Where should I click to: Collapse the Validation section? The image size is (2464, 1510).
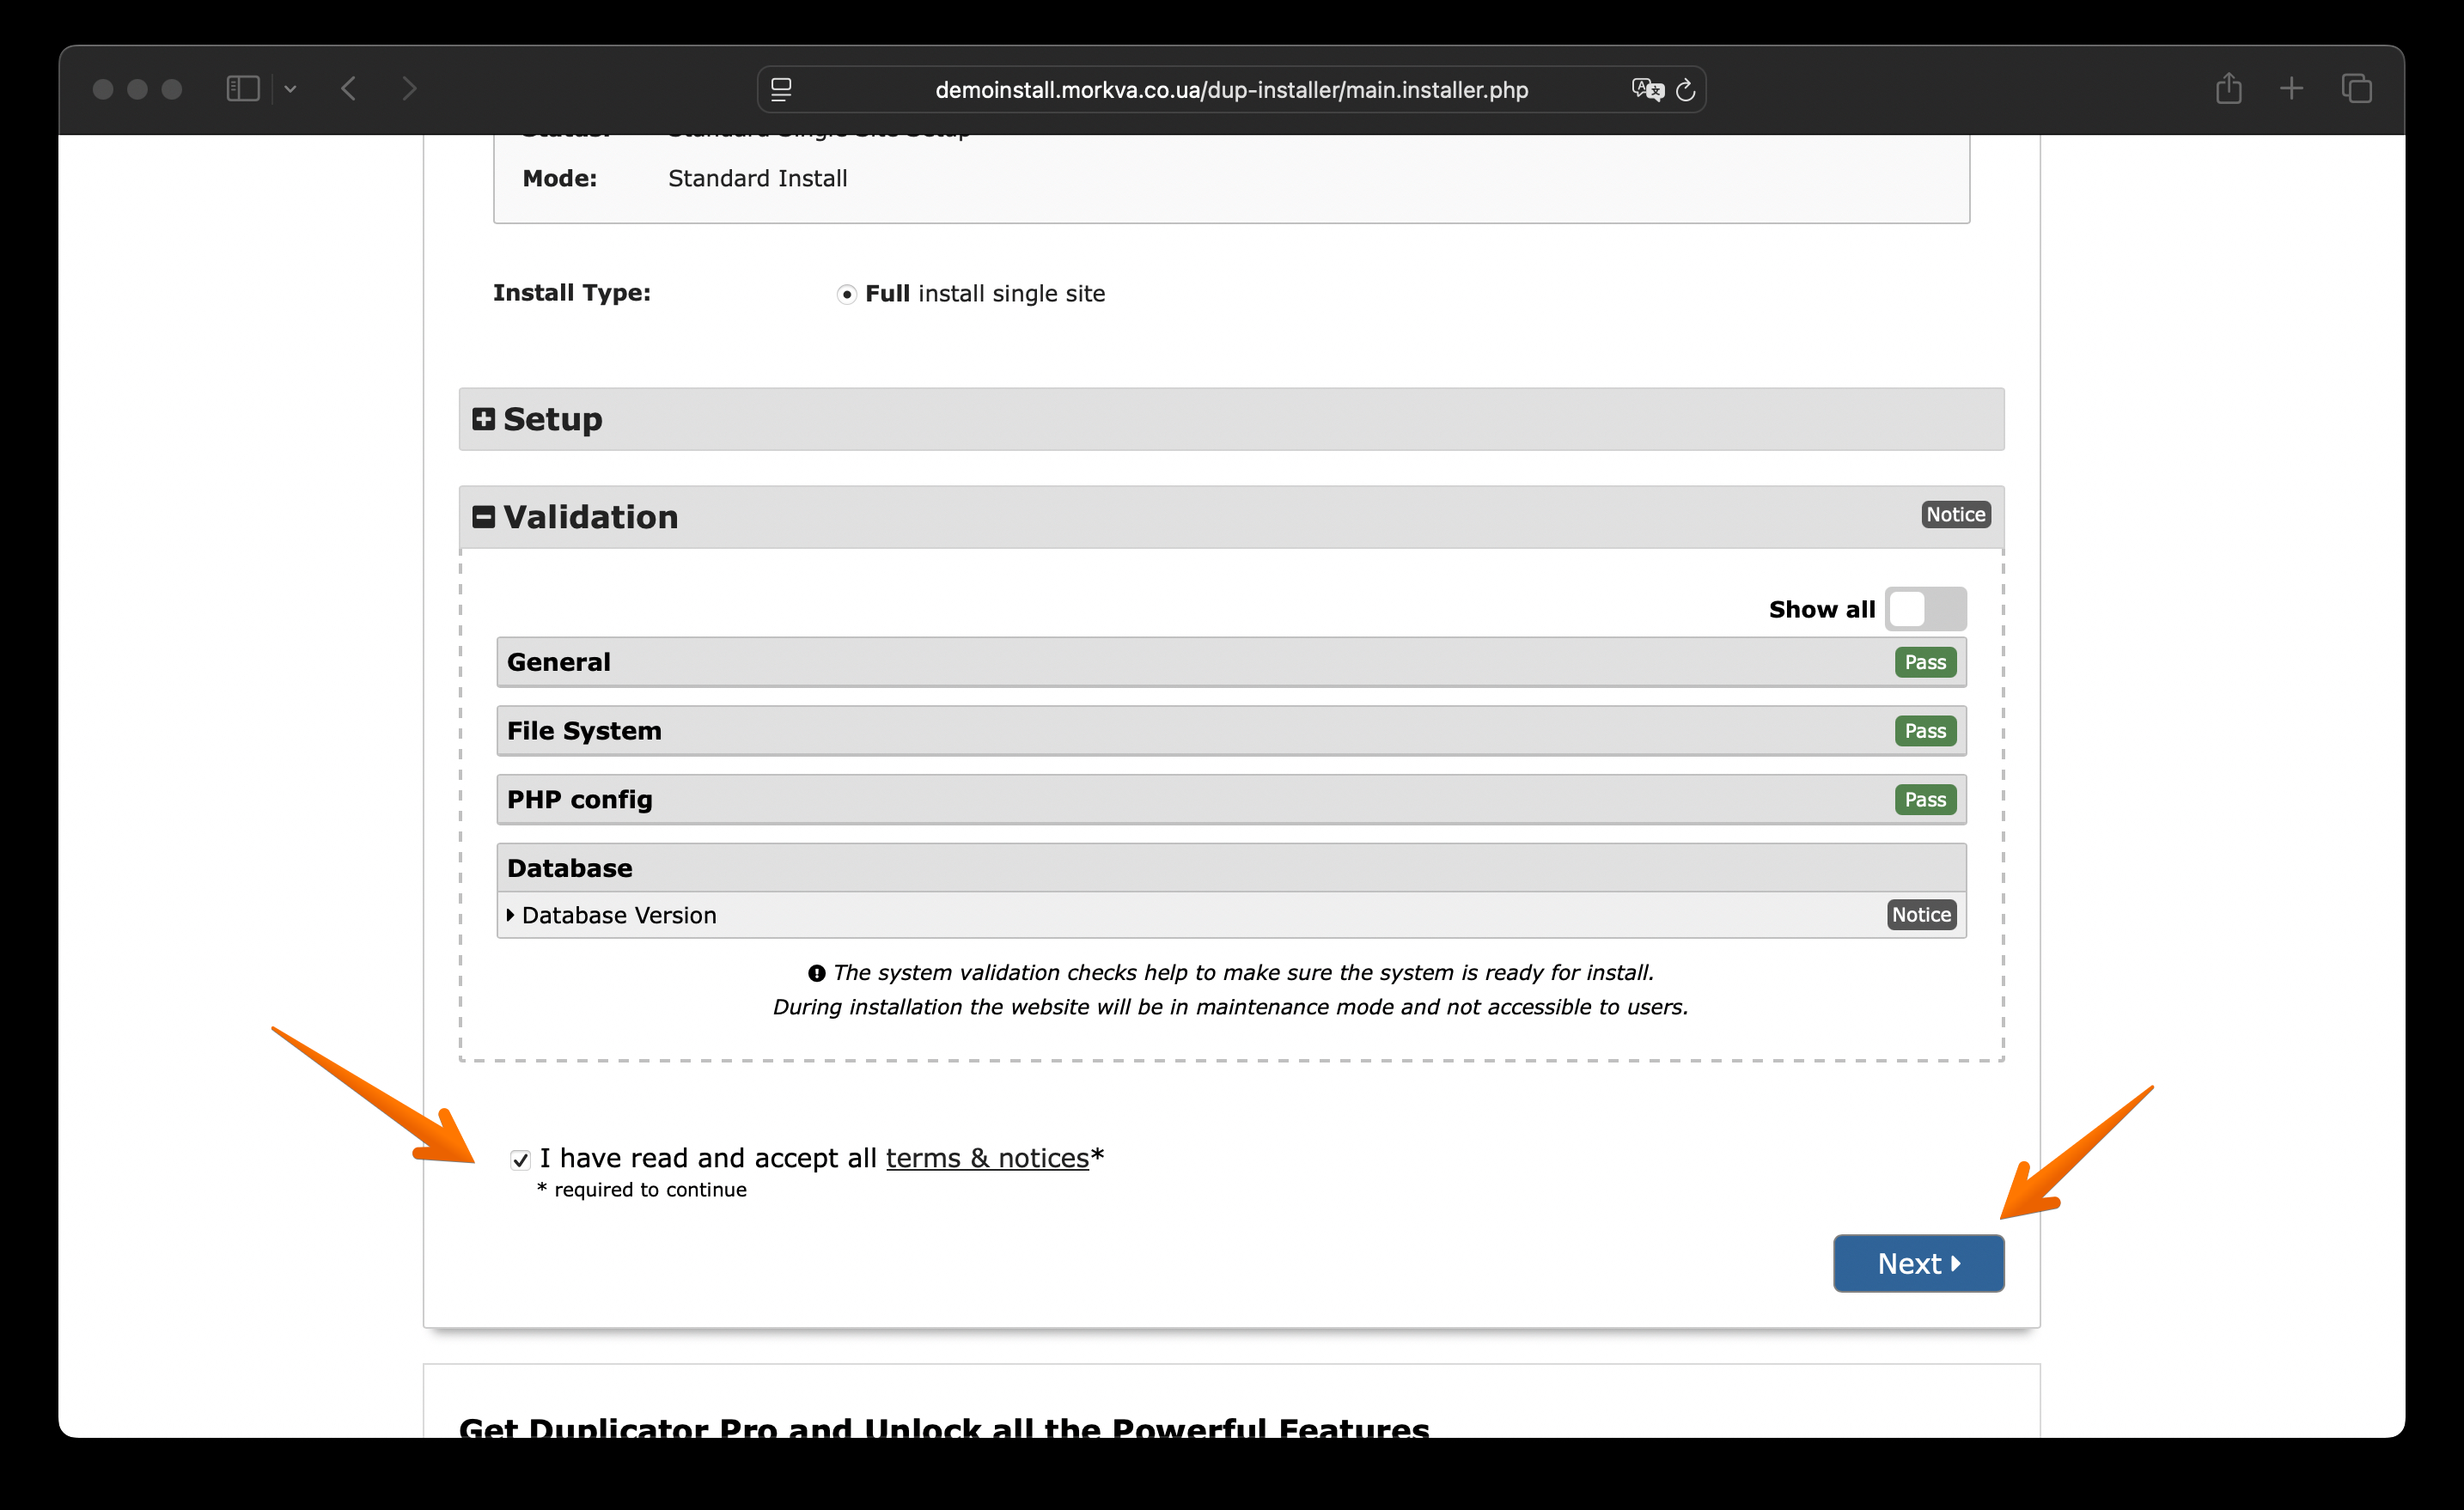pyautogui.click(x=484, y=517)
